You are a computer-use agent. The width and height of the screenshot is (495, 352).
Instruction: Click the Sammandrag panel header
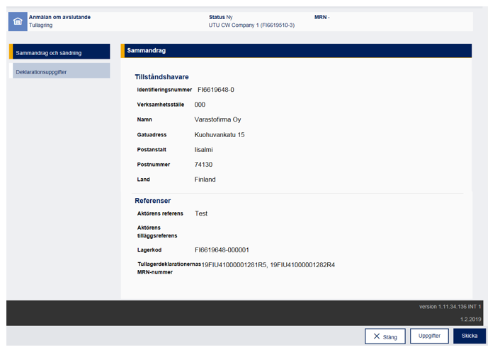295,51
